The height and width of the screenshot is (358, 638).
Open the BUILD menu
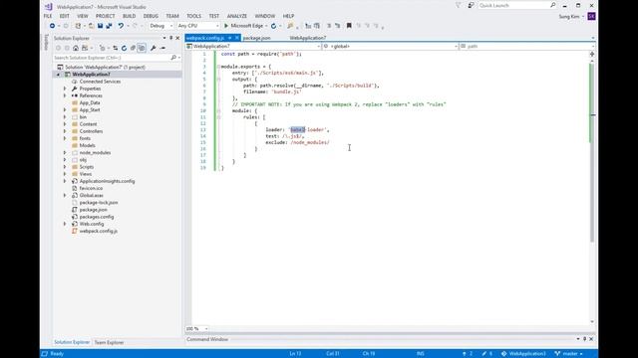pos(129,16)
